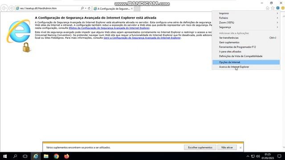Click the browser Forward arrow button
The image size is (285, 160).
pos(12,8)
